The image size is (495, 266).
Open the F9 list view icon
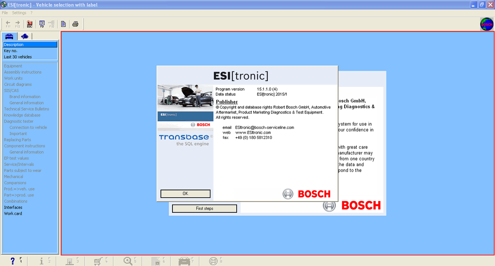pos(42,24)
